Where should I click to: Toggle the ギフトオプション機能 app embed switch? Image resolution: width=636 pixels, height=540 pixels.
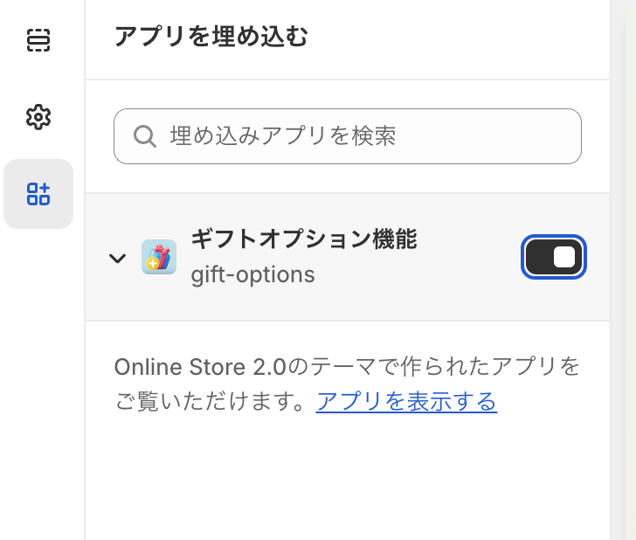click(x=554, y=257)
